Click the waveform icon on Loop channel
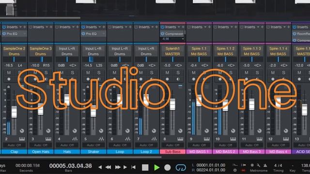 (128, 139)
